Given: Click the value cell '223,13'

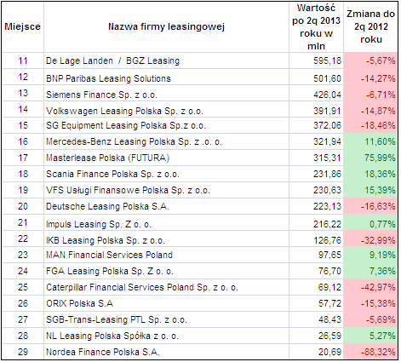Looking at the screenshot, I should [316, 206].
